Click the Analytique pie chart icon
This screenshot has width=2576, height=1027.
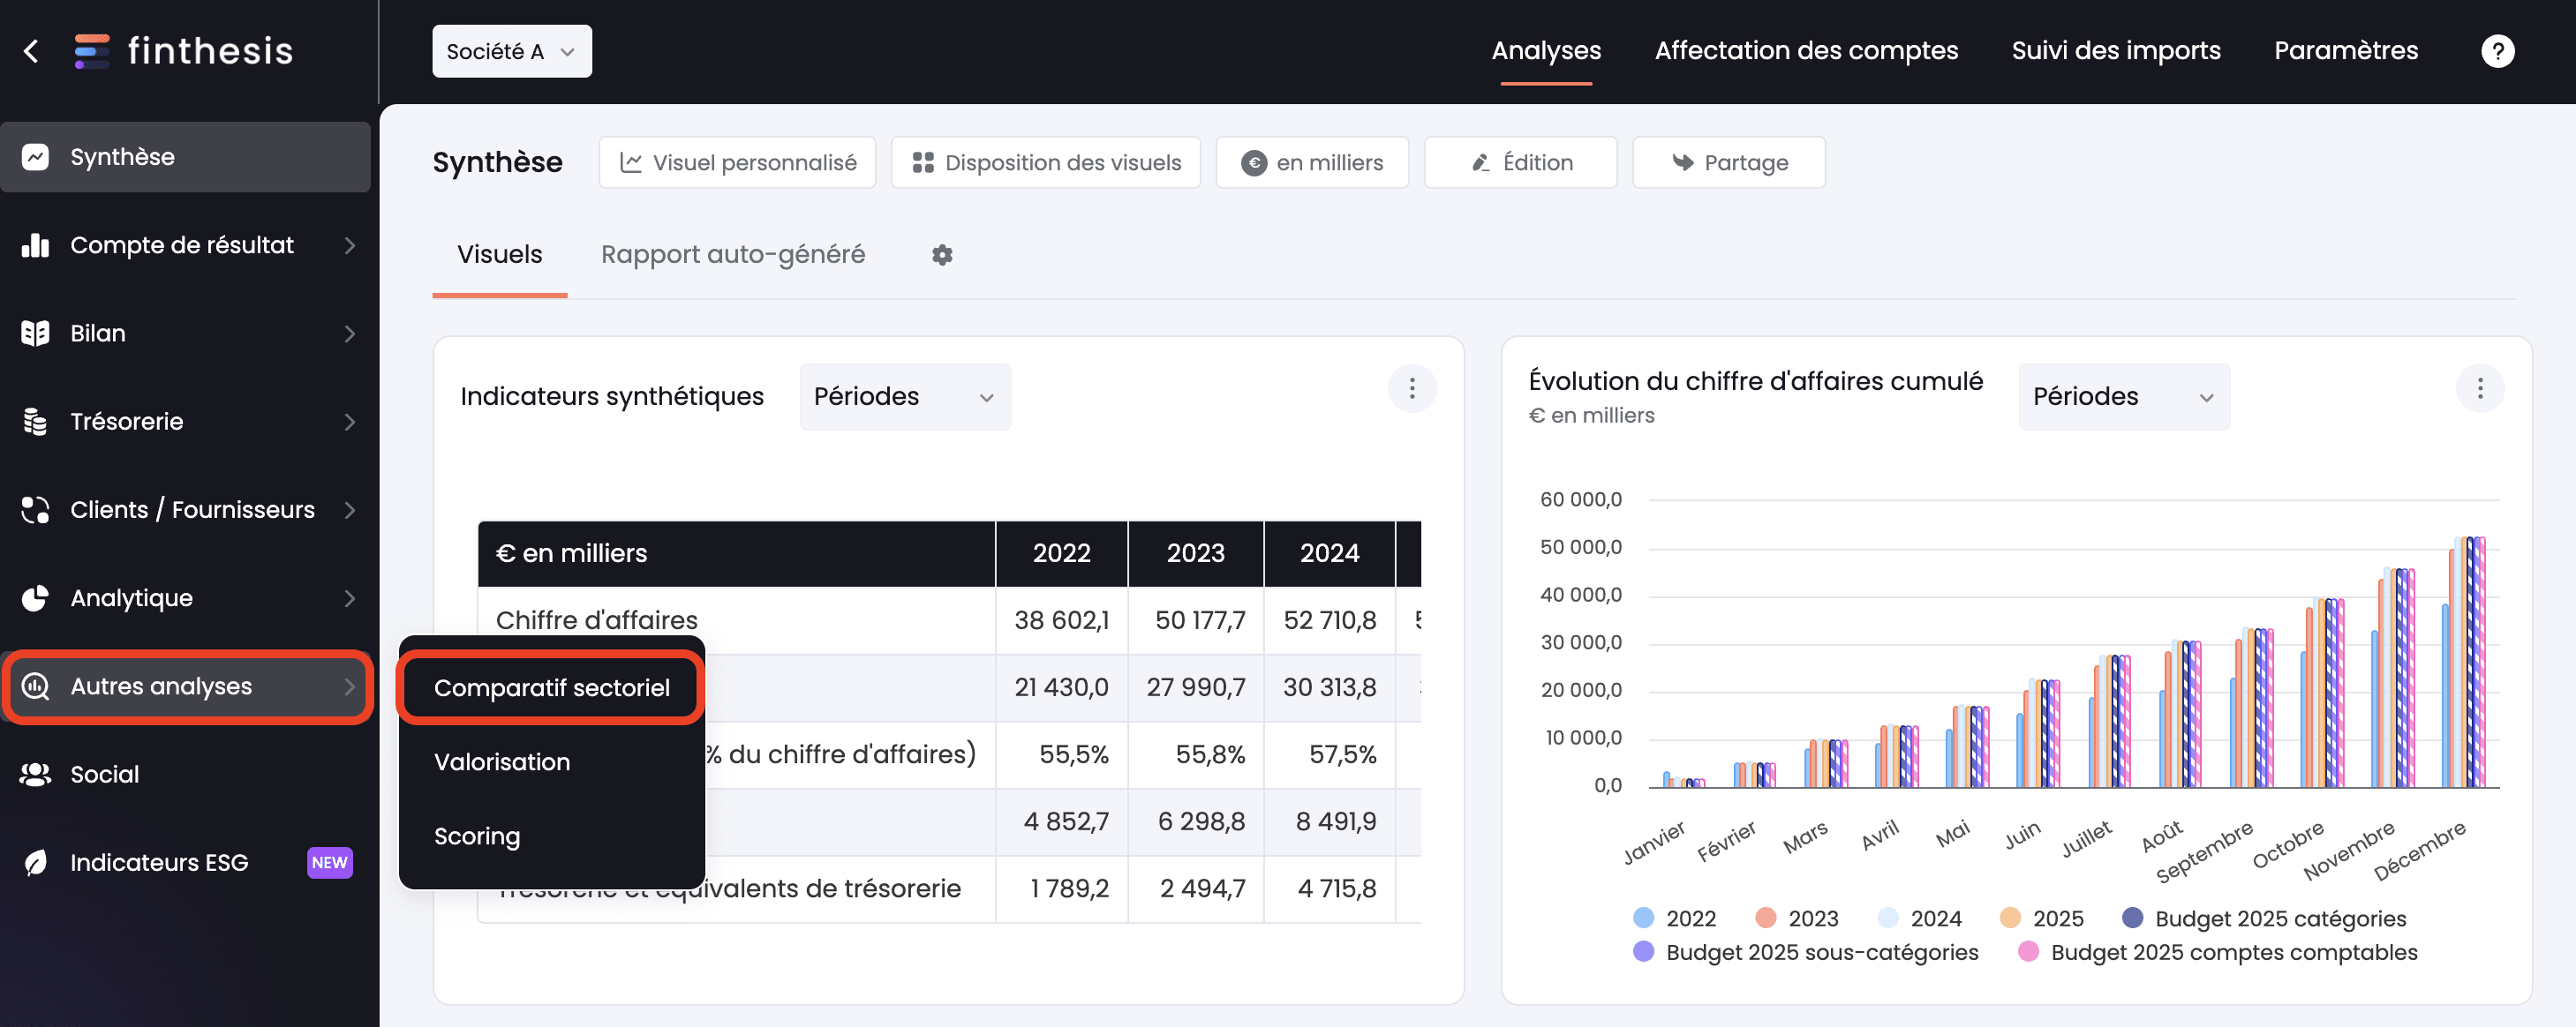point(35,597)
